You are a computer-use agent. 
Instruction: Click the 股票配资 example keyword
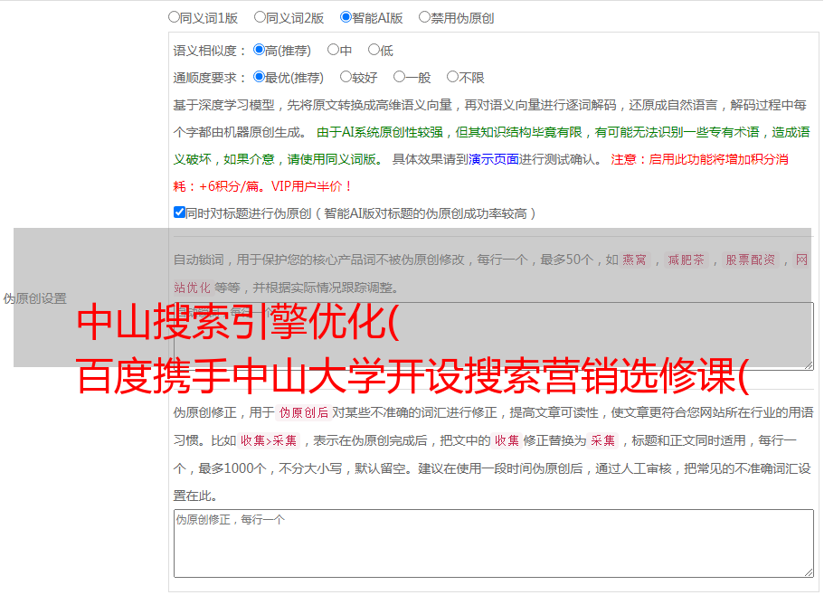751,260
